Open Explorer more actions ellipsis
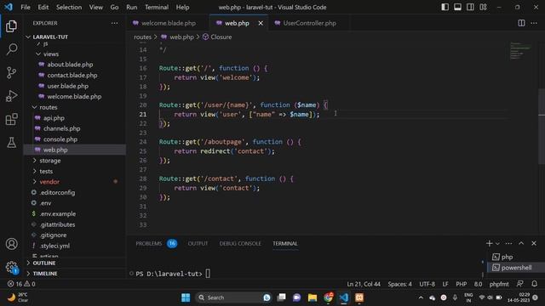The height and width of the screenshot is (306, 545). tap(114, 23)
